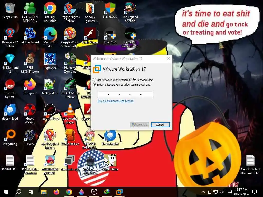Screen dimensions: 263x197
Task: Select the Rocket Mania Deluxe icon
Action: tap(70, 89)
